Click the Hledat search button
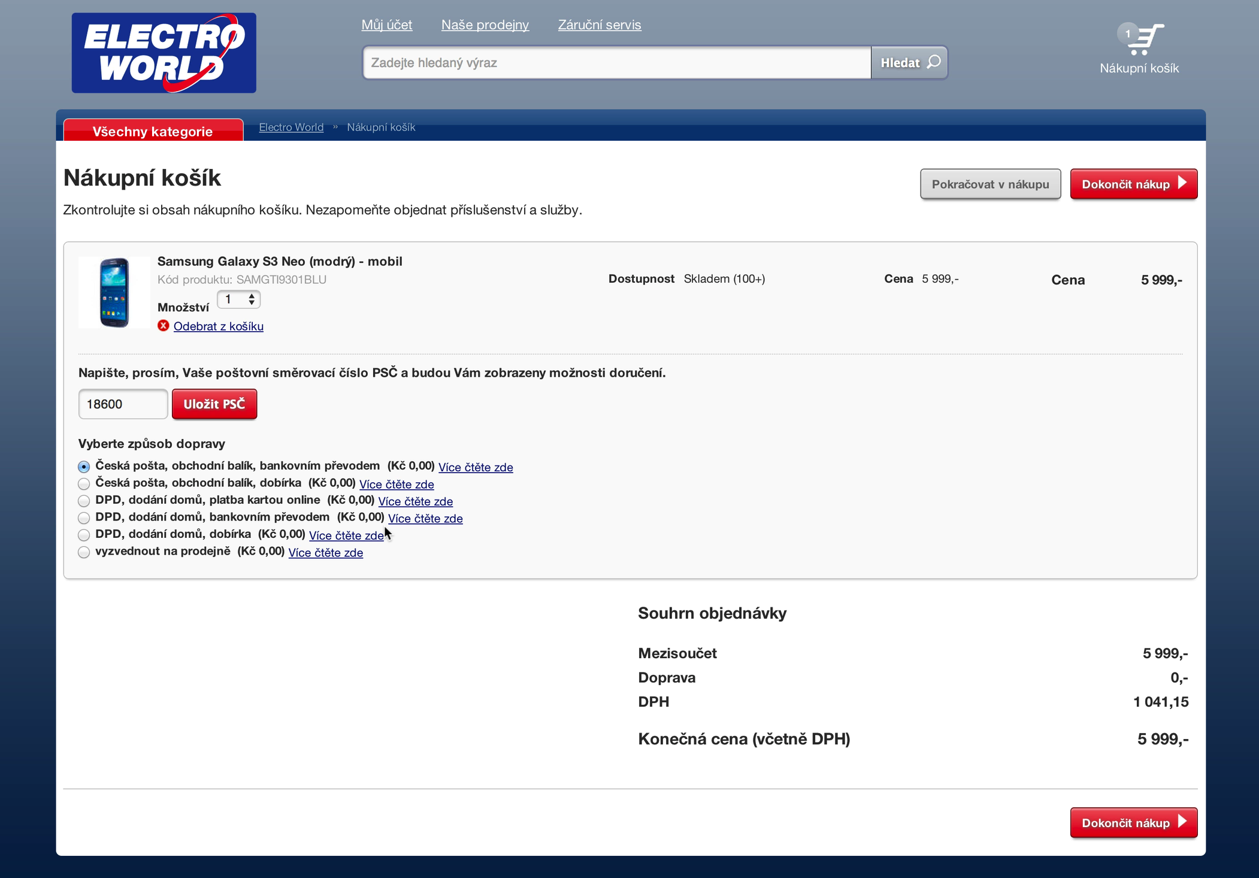 pos(909,62)
